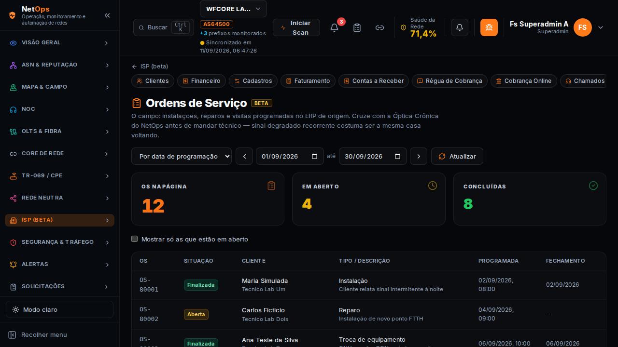Click client name Carlos Ficticio
This screenshot has height=347, width=618.
point(263,310)
